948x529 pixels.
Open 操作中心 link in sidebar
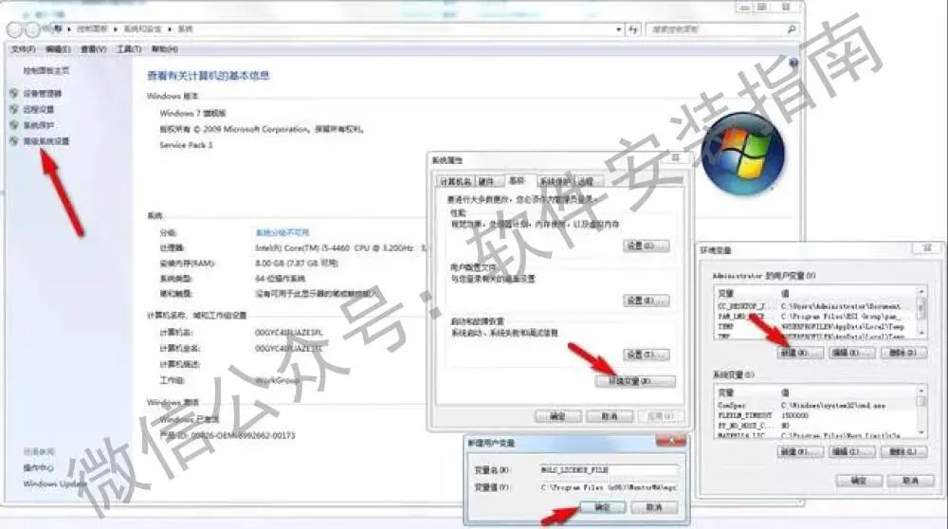[39, 467]
